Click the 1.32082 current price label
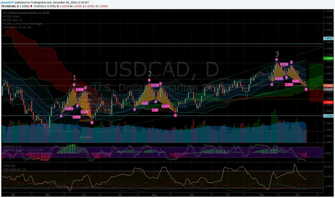The height and width of the screenshot is (198, 335). click(x=329, y=86)
